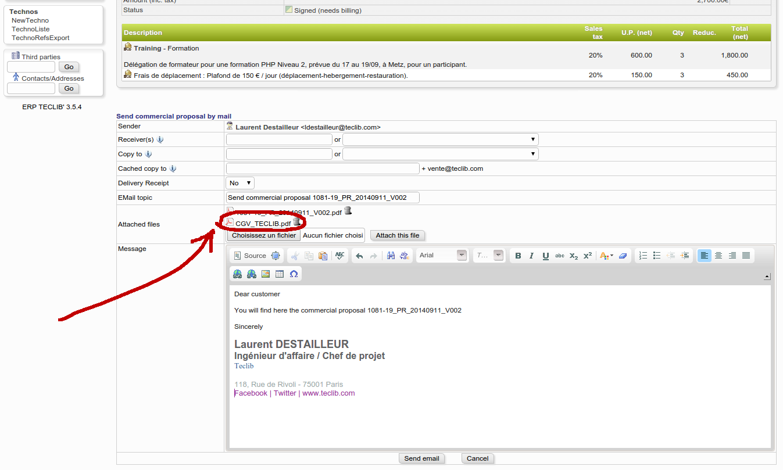
Task: Click the EMail topic input field
Action: (323, 198)
